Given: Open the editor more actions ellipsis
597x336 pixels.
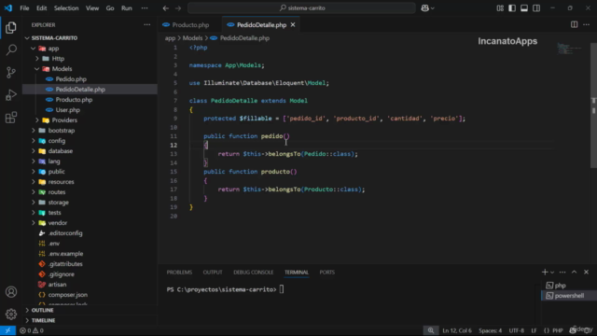Looking at the screenshot, I should pos(587,25).
